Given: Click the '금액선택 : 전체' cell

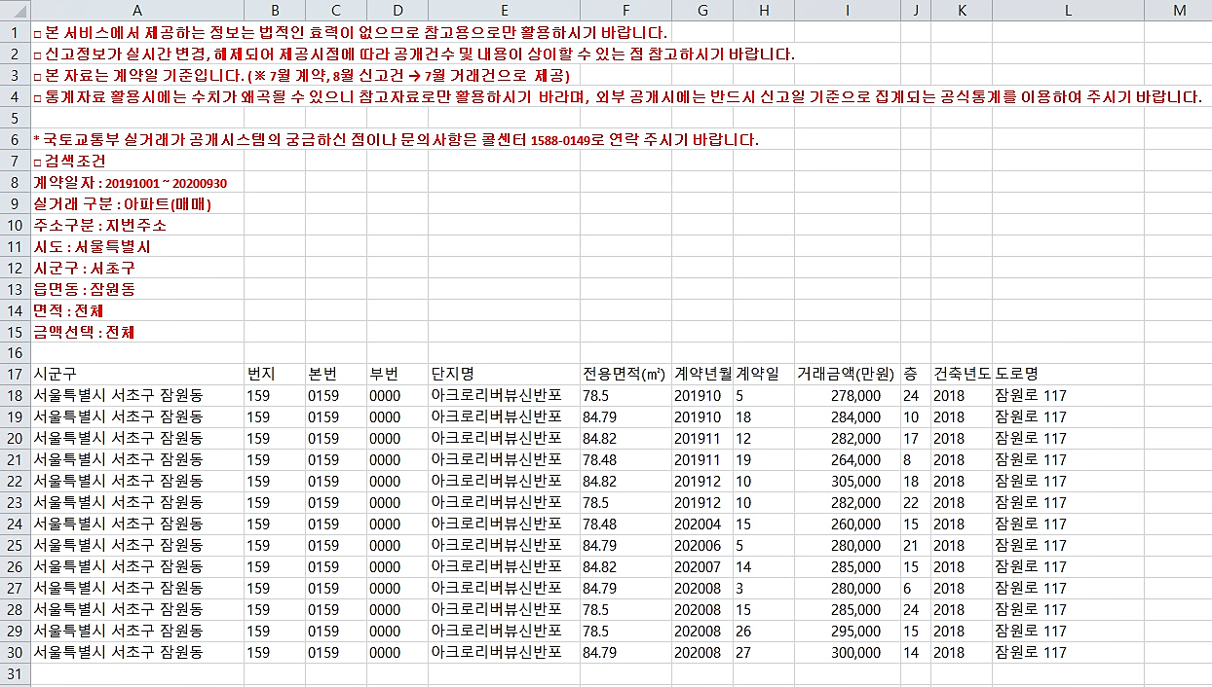Looking at the screenshot, I should (136, 332).
